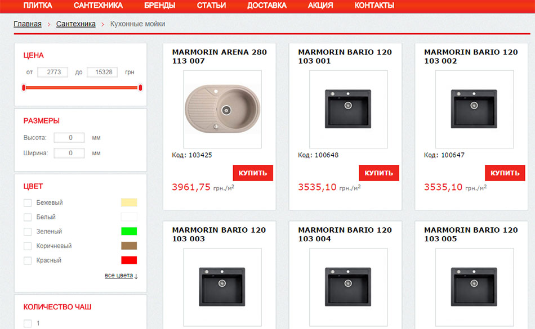Click the Ширина size input field
The height and width of the screenshot is (329, 535).
click(x=69, y=154)
